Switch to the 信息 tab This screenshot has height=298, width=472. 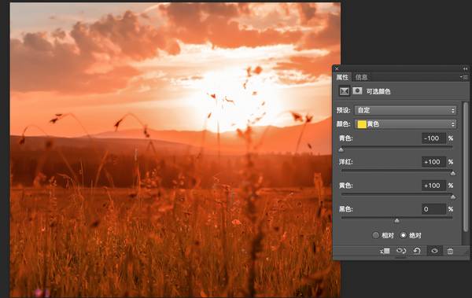click(361, 77)
